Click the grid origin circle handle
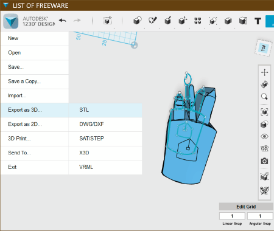The height and width of the screenshot is (231, 274). click(x=134, y=45)
